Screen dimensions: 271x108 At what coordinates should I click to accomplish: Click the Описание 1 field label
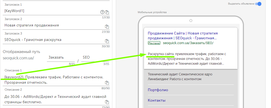pyautogui.click(x=13, y=71)
